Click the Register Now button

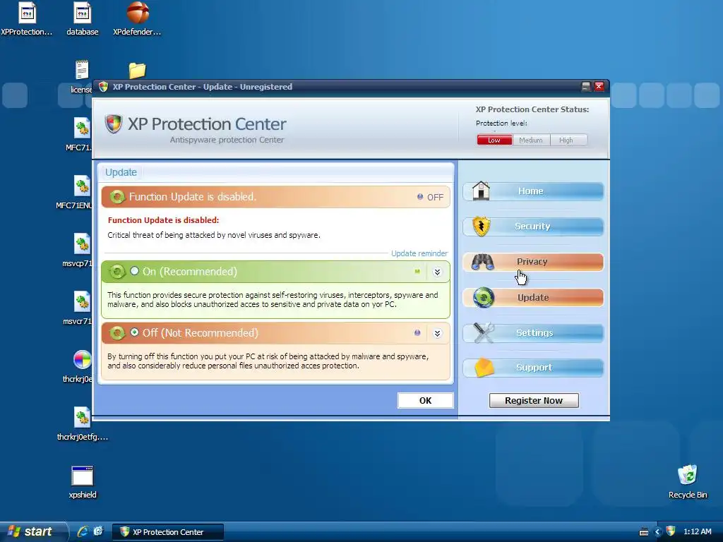[534, 401]
